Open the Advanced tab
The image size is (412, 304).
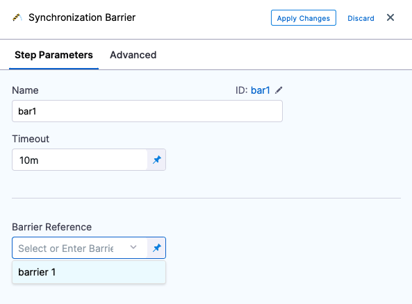(133, 55)
